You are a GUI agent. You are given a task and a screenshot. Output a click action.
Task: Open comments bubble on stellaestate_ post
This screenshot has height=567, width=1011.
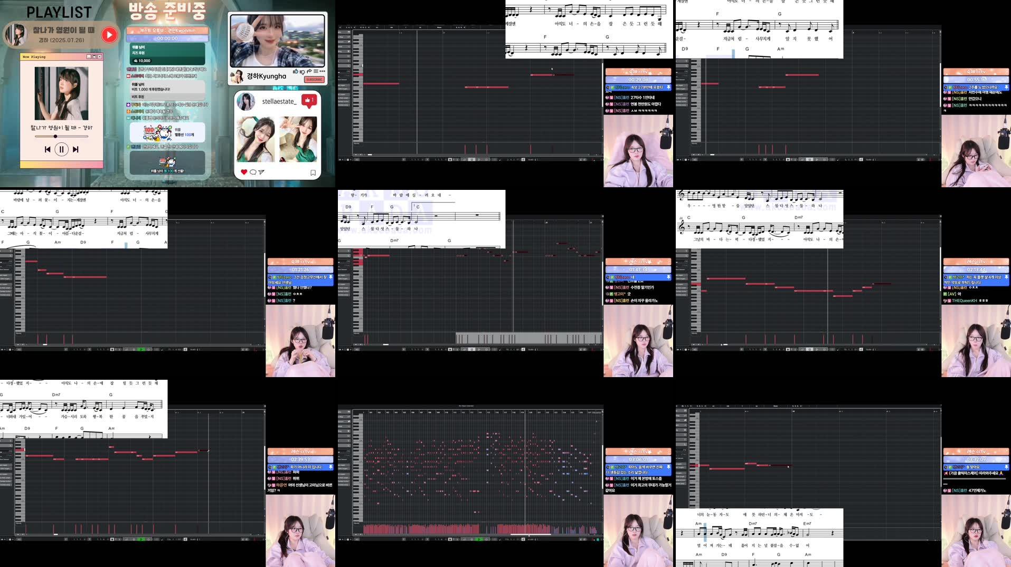[252, 172]
